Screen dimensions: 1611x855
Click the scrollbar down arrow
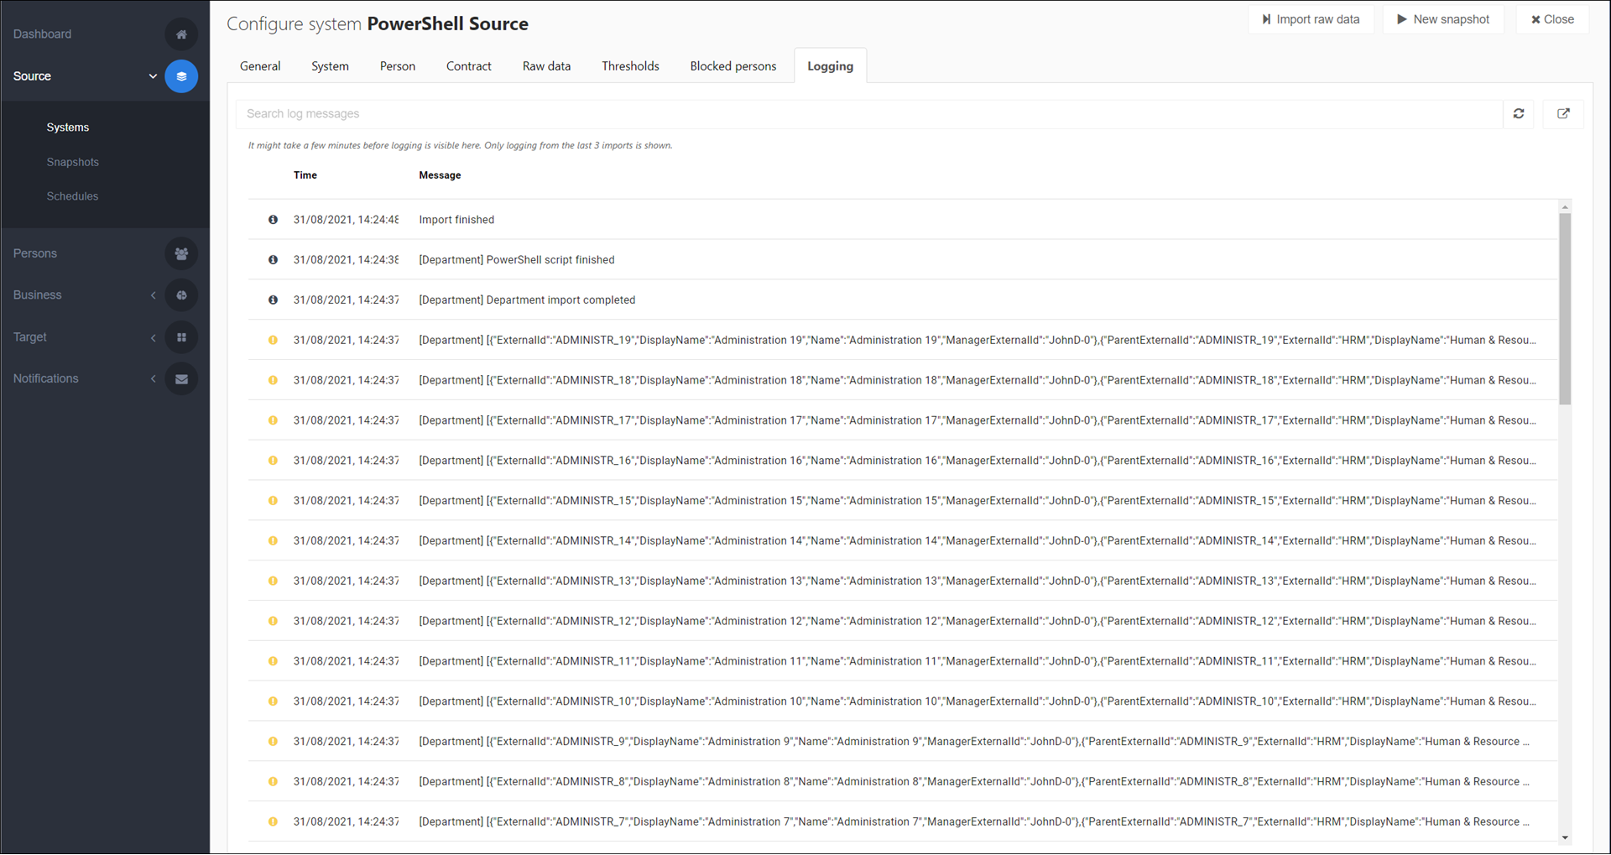click(x=1565, y=837)
